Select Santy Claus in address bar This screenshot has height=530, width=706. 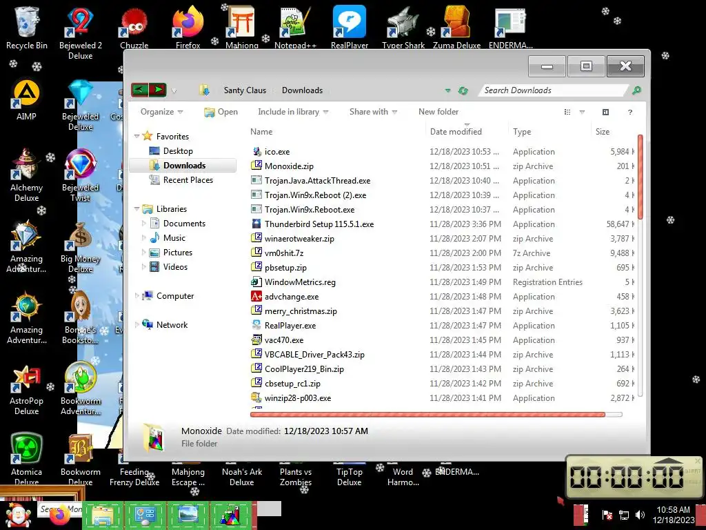245,90
